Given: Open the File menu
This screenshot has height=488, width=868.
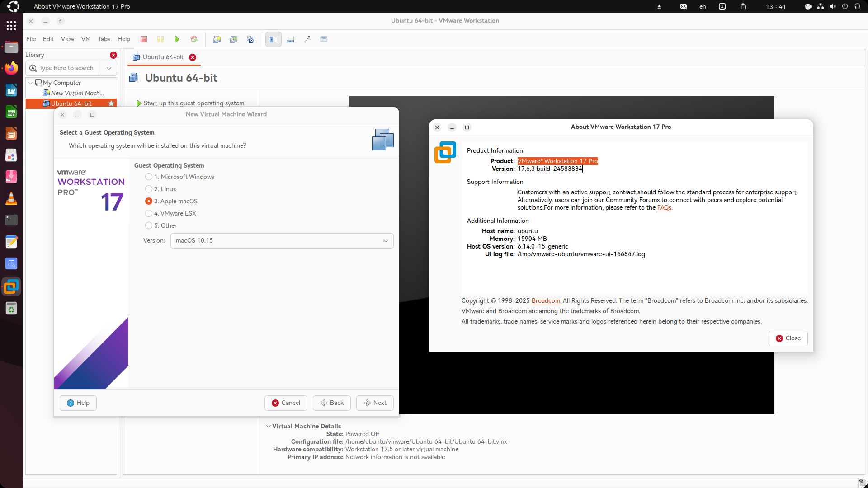Looking at the screenshot, I should coord(31,39).
